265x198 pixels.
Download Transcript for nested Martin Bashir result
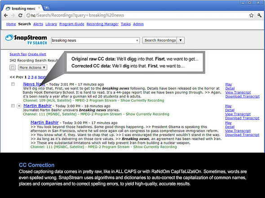click(x=242, y=135)
